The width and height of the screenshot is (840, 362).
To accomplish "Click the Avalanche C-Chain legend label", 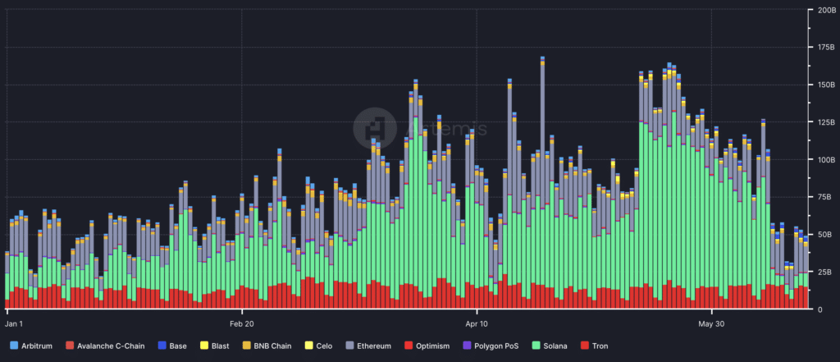I will click(x=111, y=346).
